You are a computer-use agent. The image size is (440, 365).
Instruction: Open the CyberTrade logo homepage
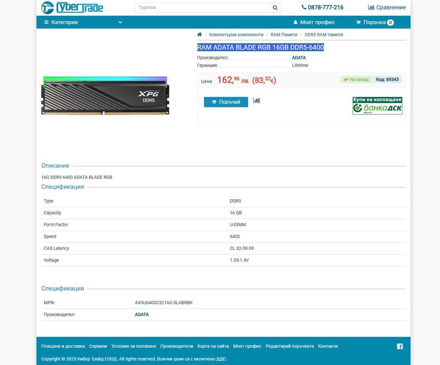(x=72, y=8)
